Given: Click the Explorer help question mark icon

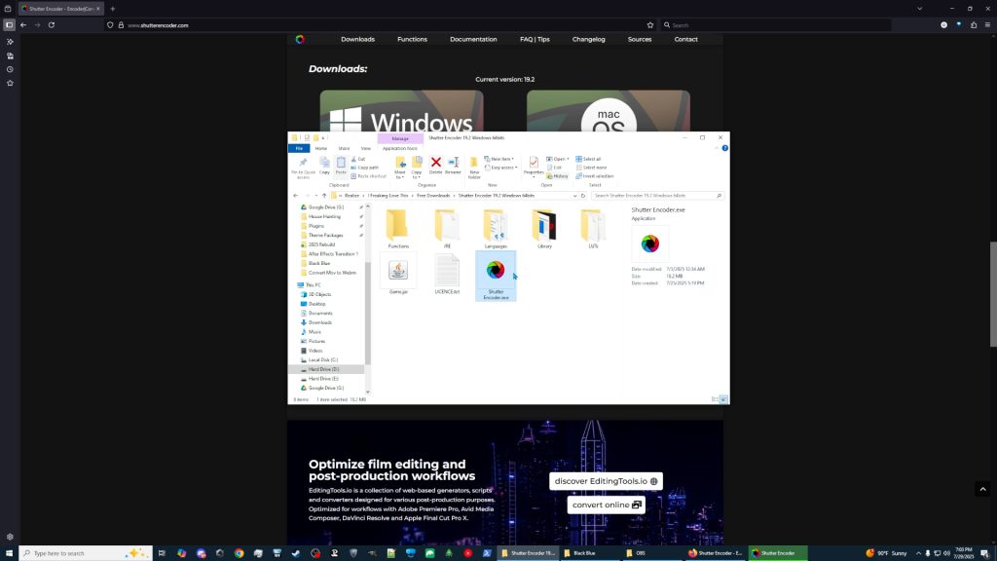Looking at the screenshot, I should pos(724,148).
